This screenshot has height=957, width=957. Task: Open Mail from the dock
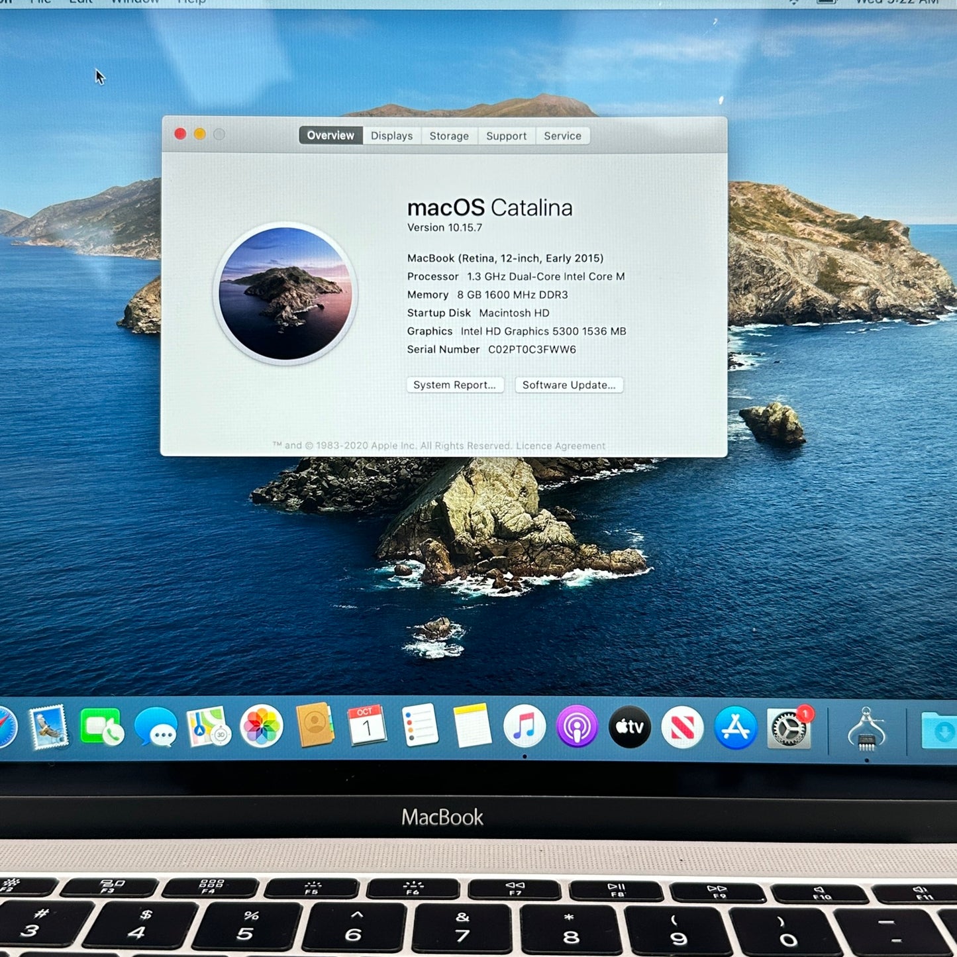click(49, 727)
